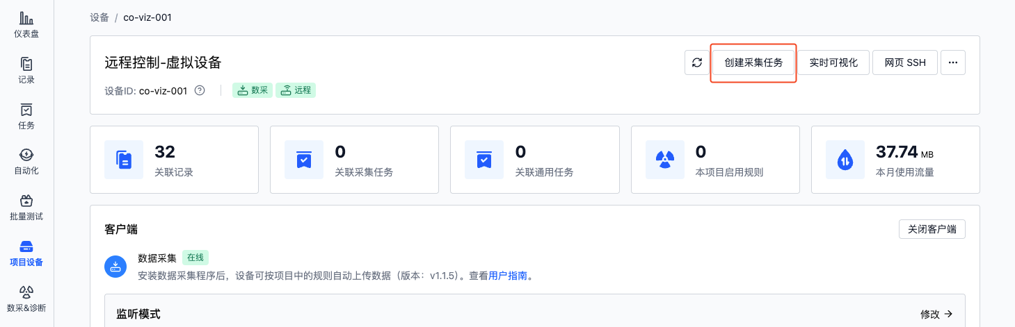Open the 仪表盘 dashboard sidebar icon
Screen dimensions: 1015x327
26,25
